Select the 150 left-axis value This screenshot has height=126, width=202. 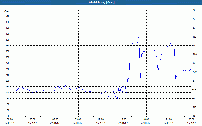[x=8, y=87]
